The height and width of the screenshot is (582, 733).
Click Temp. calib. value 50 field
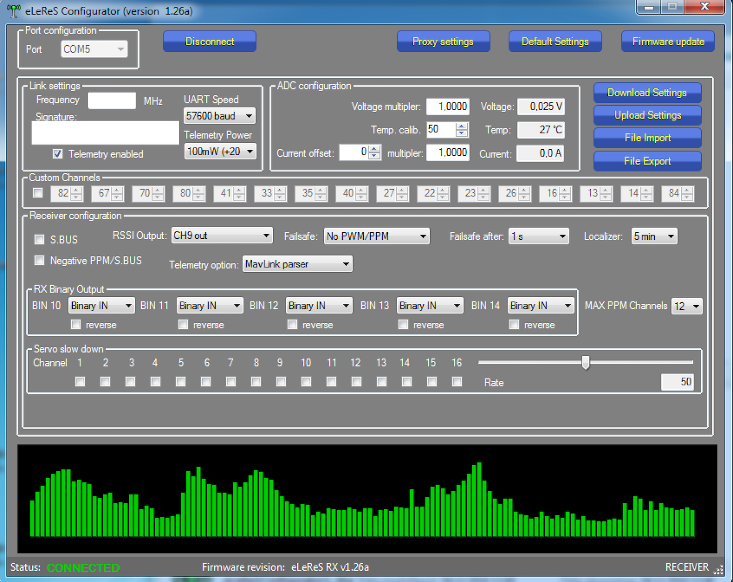point(441,130)
